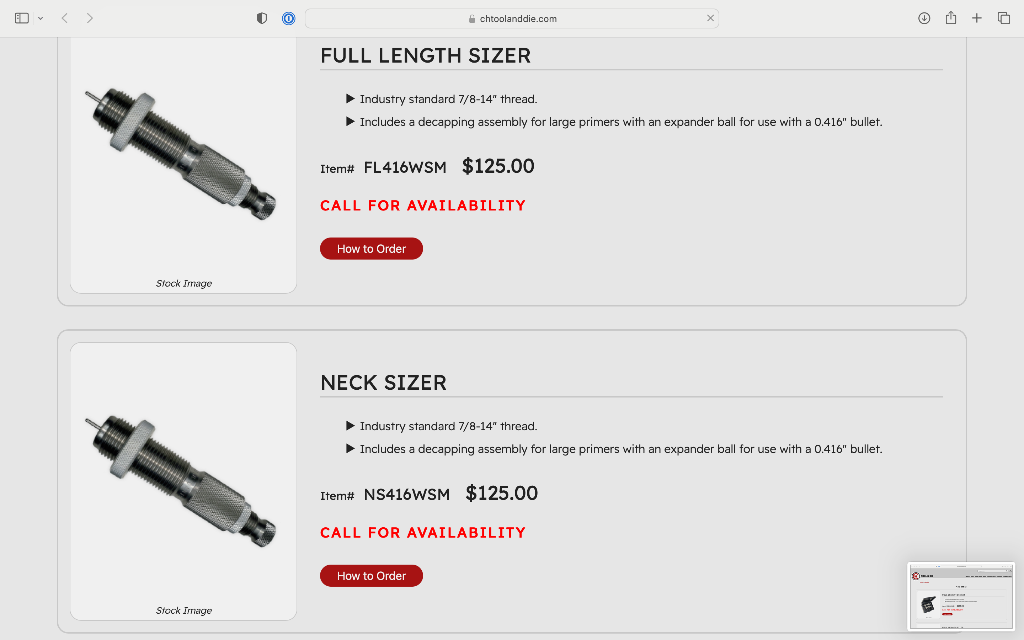The width and height of the screenshot is (1024, 640).
Task: Toggle the Safari sidebar
Action: point(22,18)
